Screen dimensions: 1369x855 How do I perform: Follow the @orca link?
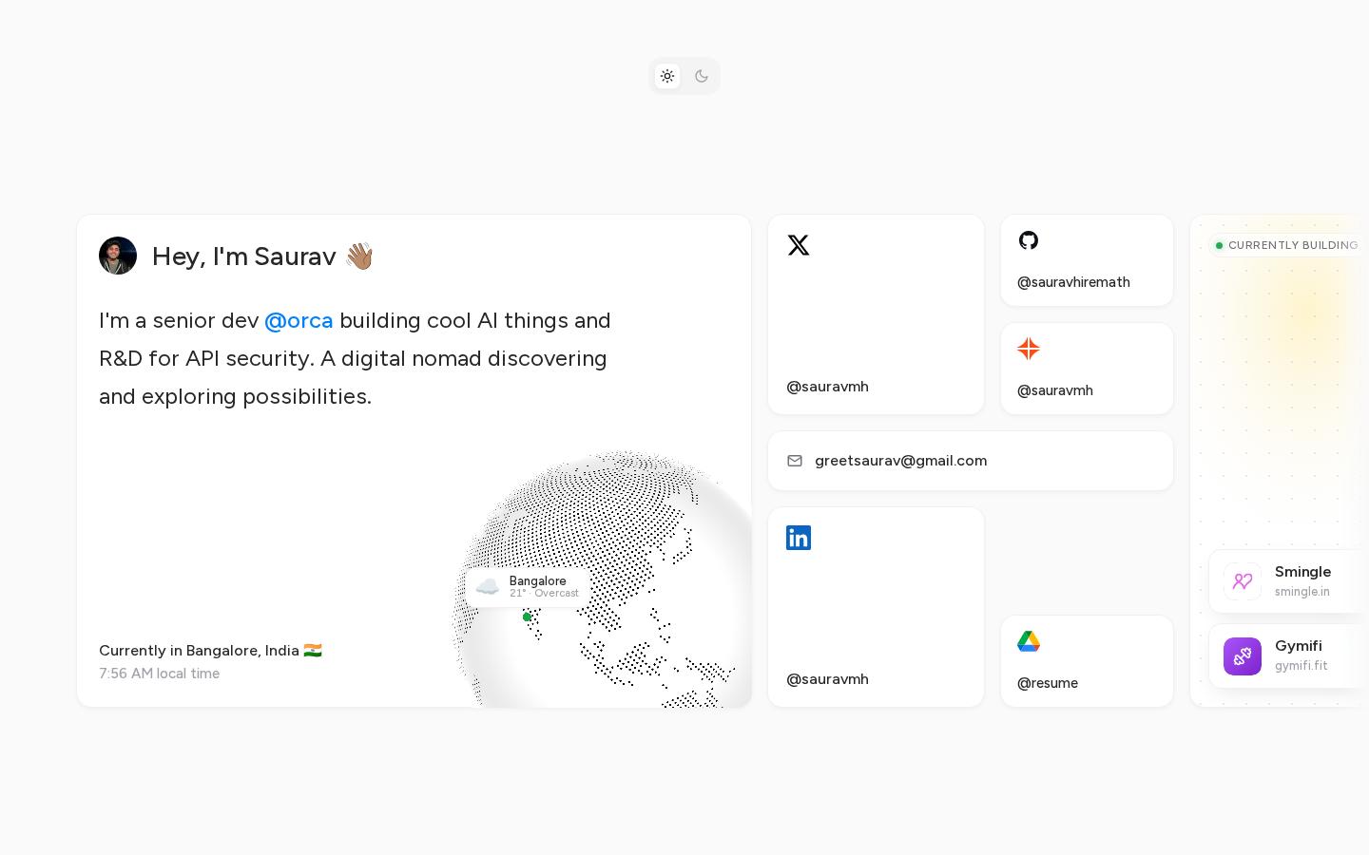pos(299,320)
